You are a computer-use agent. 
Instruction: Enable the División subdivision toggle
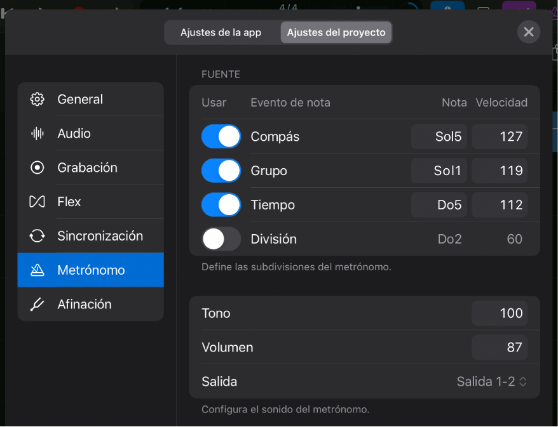pyautogui.click(x=221, y=239)
